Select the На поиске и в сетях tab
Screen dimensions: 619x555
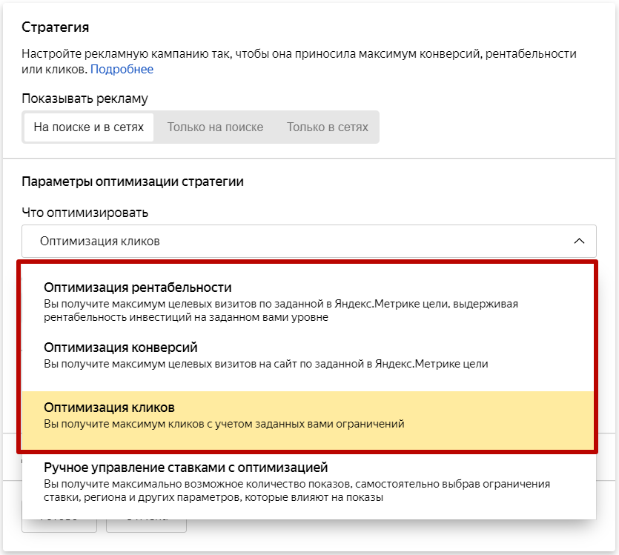(x=88, y=127)
